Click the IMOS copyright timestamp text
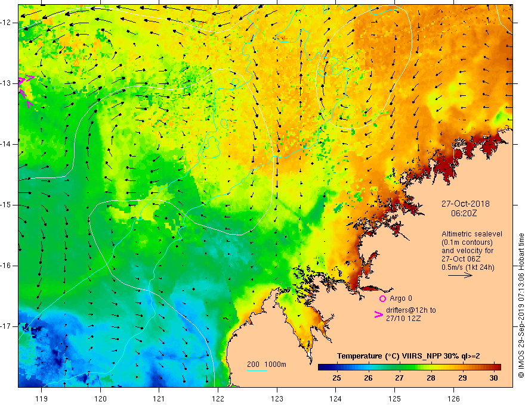Image resolution: width=525 pixels, height=405 pixels. tap(521, 306)
